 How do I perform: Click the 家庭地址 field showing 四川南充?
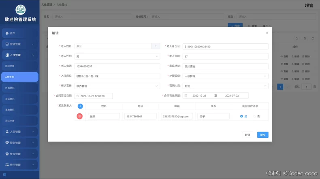pos(225,66)
